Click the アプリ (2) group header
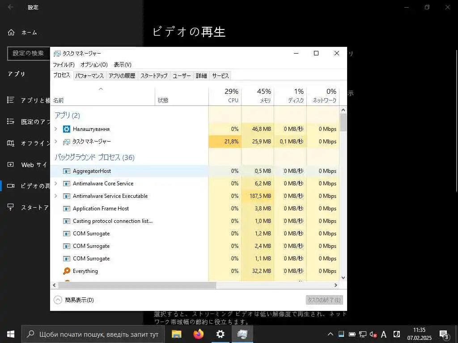The height and width of the screenshot is (343, 458). [67, 116]
